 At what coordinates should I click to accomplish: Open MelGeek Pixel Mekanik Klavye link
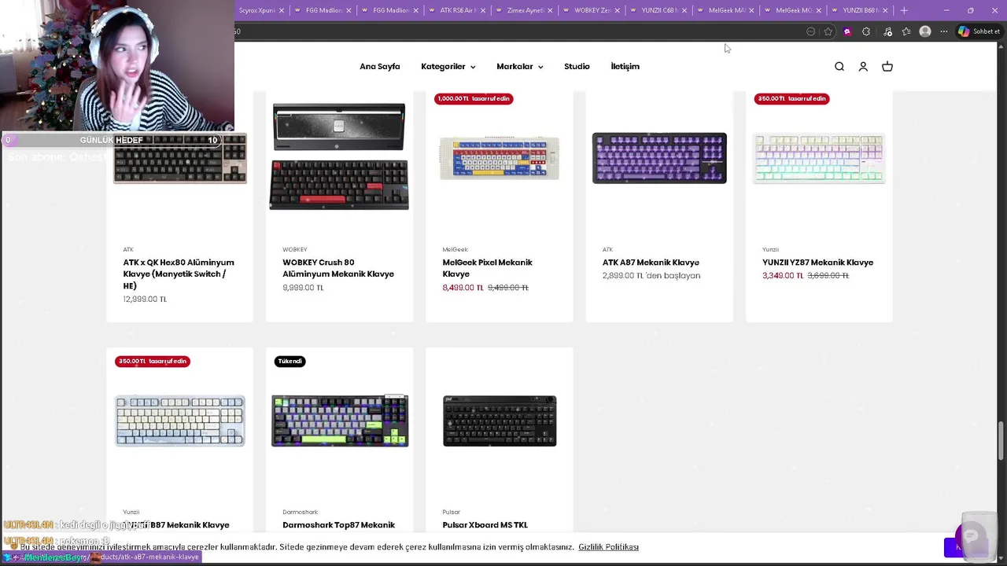487,268
